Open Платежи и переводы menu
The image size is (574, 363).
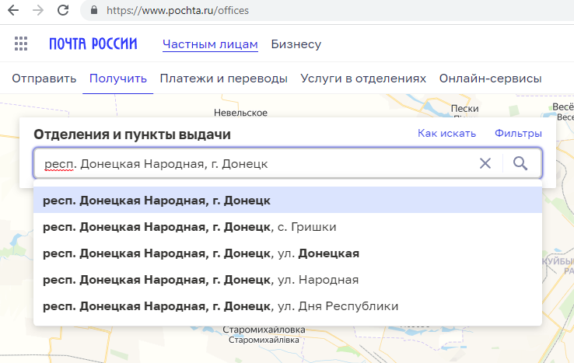coord(224,79)
